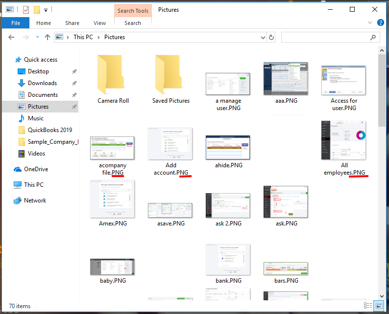Click the Properties icon in quick access toolbar

[x=26, y=10]
